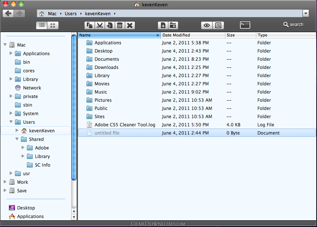Expand the kevenKeven home folder in sidebar

coord(17,130)
